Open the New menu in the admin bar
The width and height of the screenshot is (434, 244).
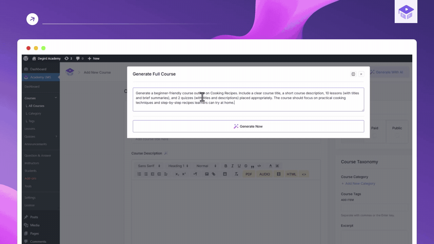point(93,58)
